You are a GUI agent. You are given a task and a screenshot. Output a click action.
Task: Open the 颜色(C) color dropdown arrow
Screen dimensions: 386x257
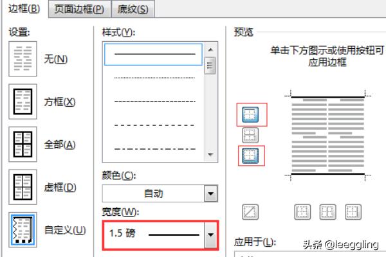pos(211,193)
